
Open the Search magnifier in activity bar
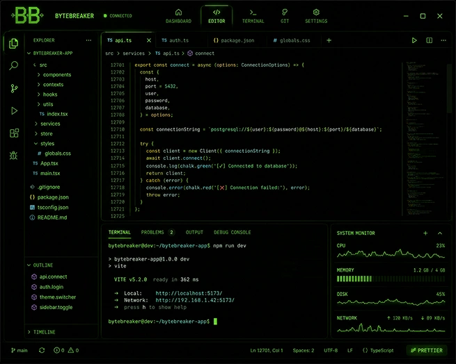(x=13, y=65)
